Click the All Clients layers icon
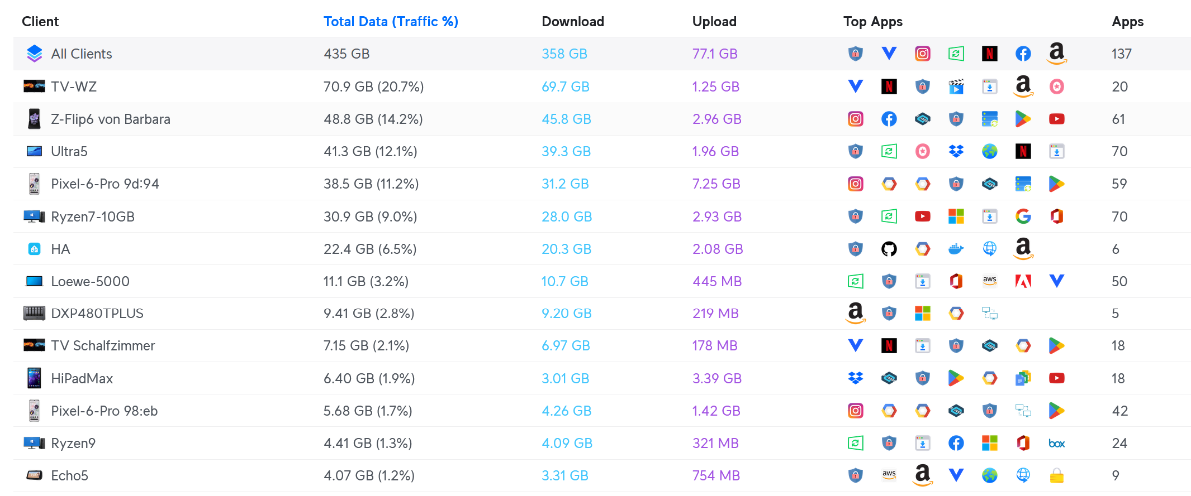The height and width of the screenshot is (496, 1191). point(35,54)
